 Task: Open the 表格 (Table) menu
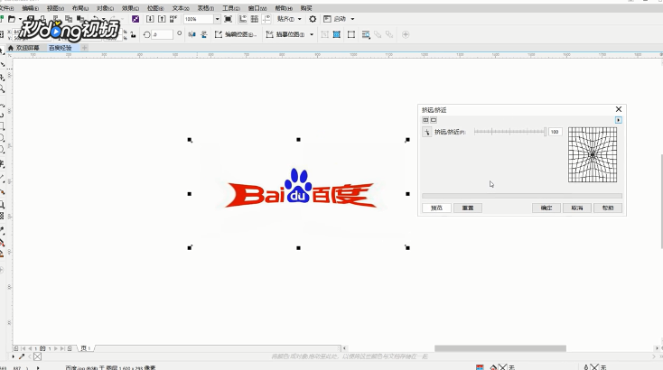point(206,8)
